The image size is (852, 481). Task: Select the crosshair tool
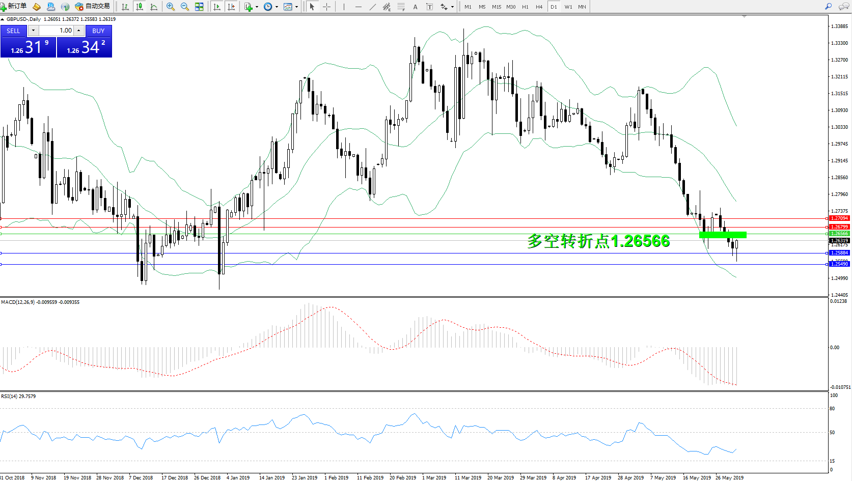(x=326, y=7)
